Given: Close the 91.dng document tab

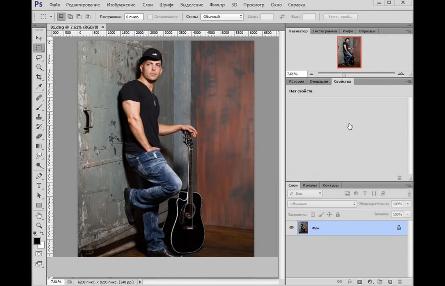Looking at the screenshot, I should click(103, 27).
